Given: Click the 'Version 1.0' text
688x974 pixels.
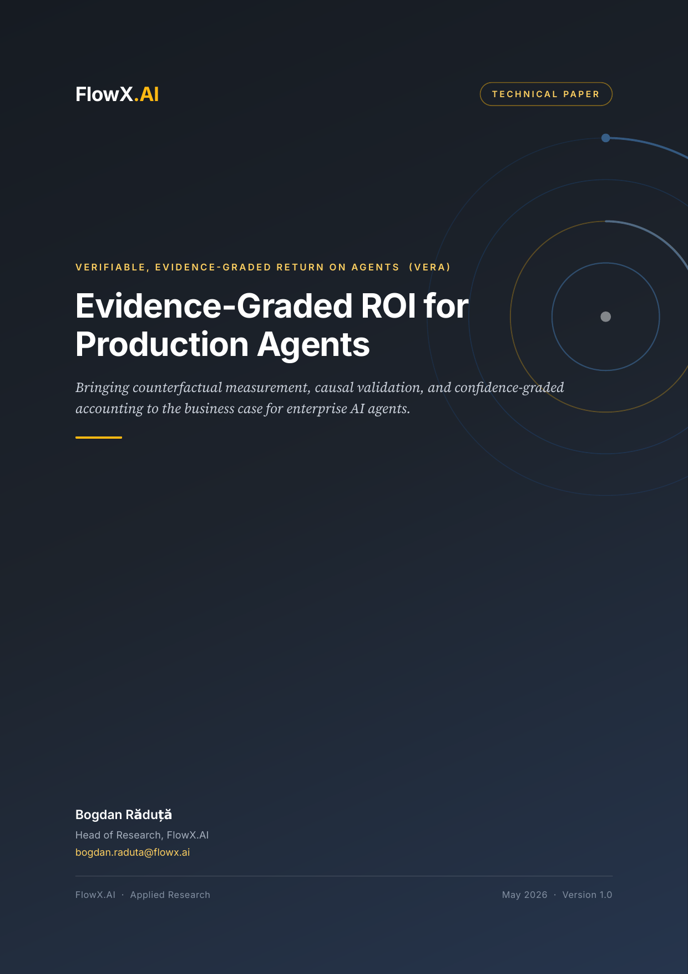Looking at the screenshot, I should click(587, 895).
